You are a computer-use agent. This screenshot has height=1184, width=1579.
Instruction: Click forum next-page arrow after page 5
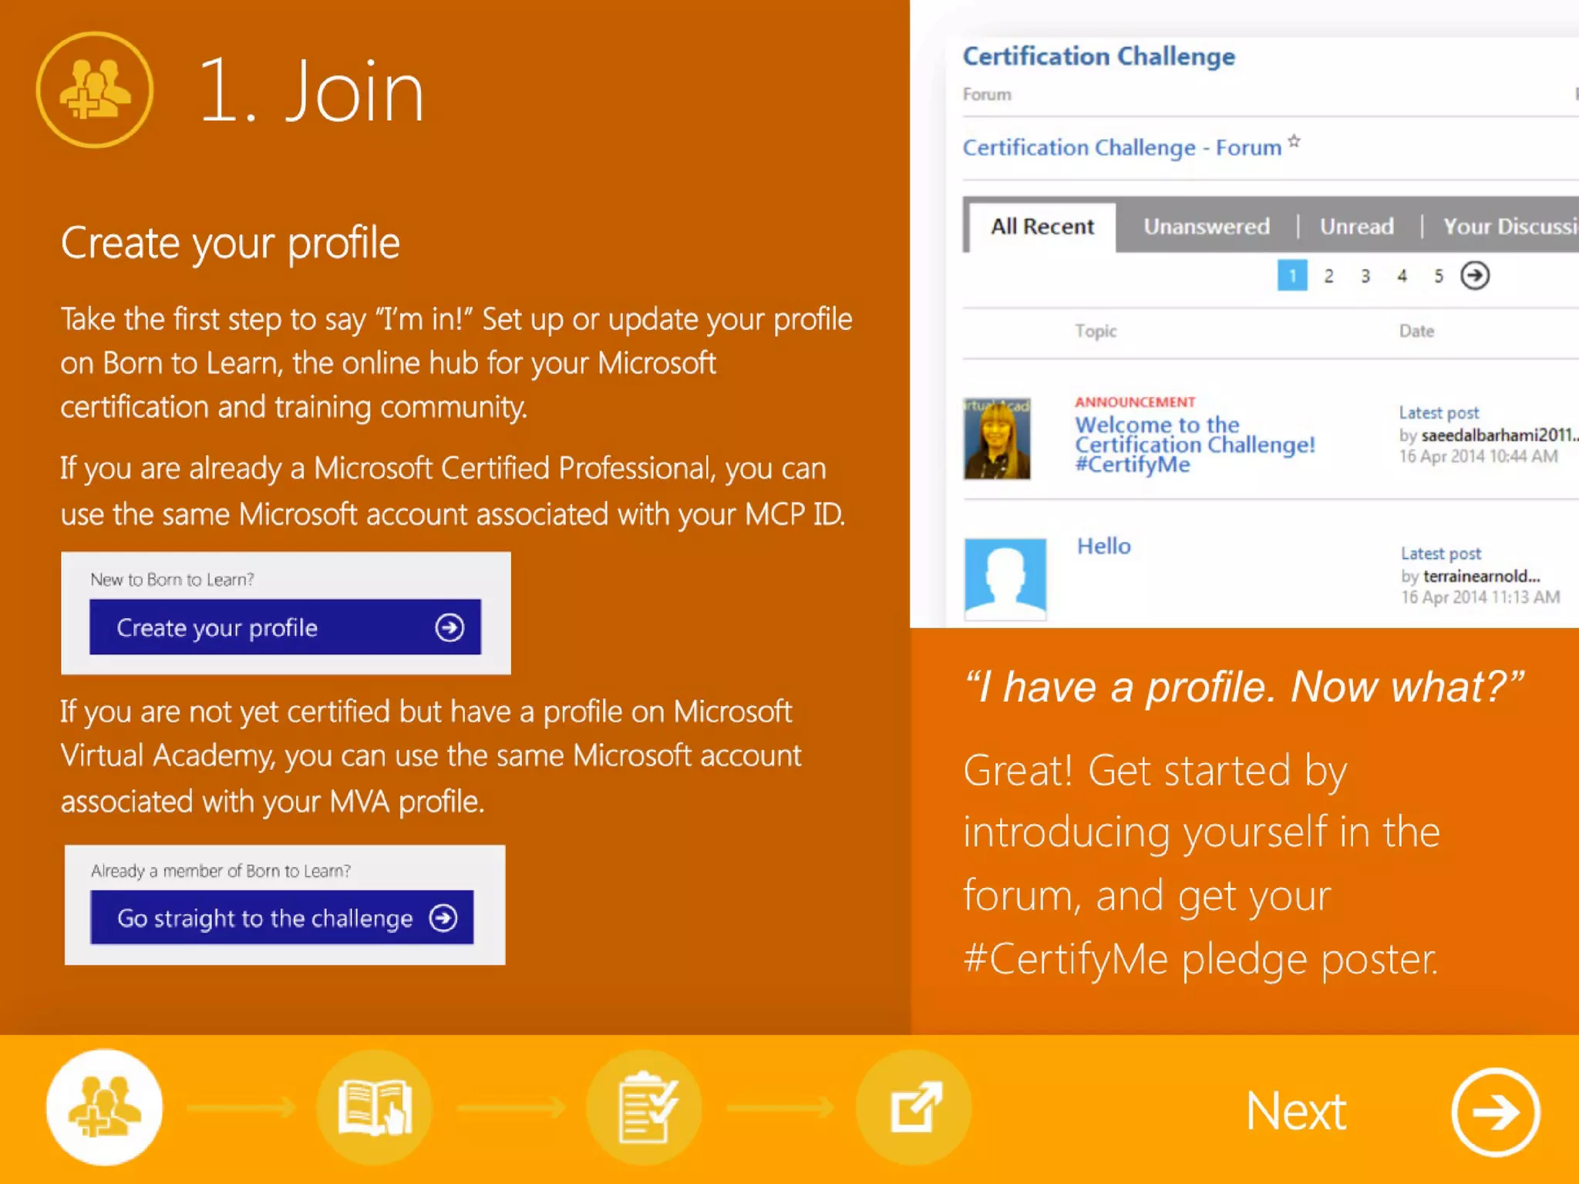coord(1475,275)
